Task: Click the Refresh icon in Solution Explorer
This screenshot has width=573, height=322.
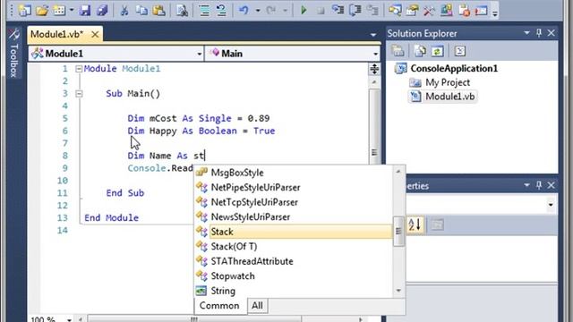Action: pyautogui.click(x=438, y=51)
